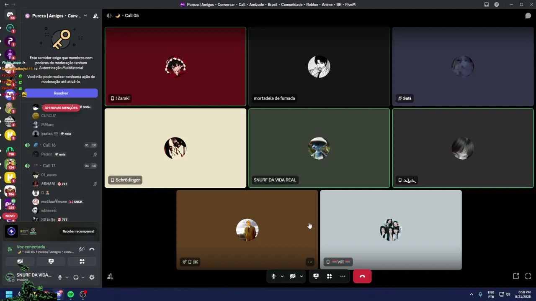
Task: Launch activities from the voice connected panel
Action: (x=82, y=261)
